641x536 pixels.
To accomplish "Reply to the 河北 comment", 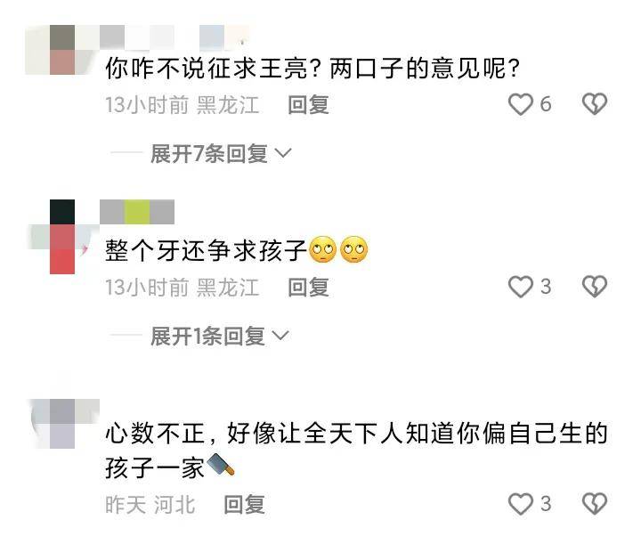I will point(245,504).
